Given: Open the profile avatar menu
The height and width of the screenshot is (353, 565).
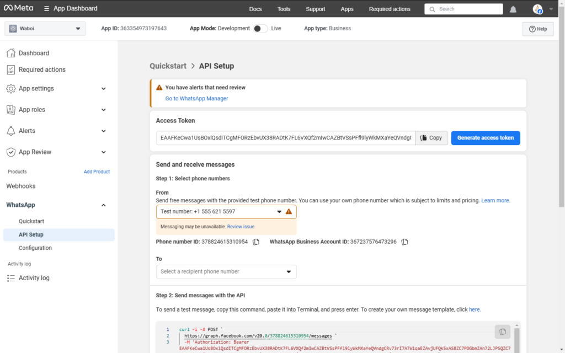Looking at the screenshot, I should (537, 9).
